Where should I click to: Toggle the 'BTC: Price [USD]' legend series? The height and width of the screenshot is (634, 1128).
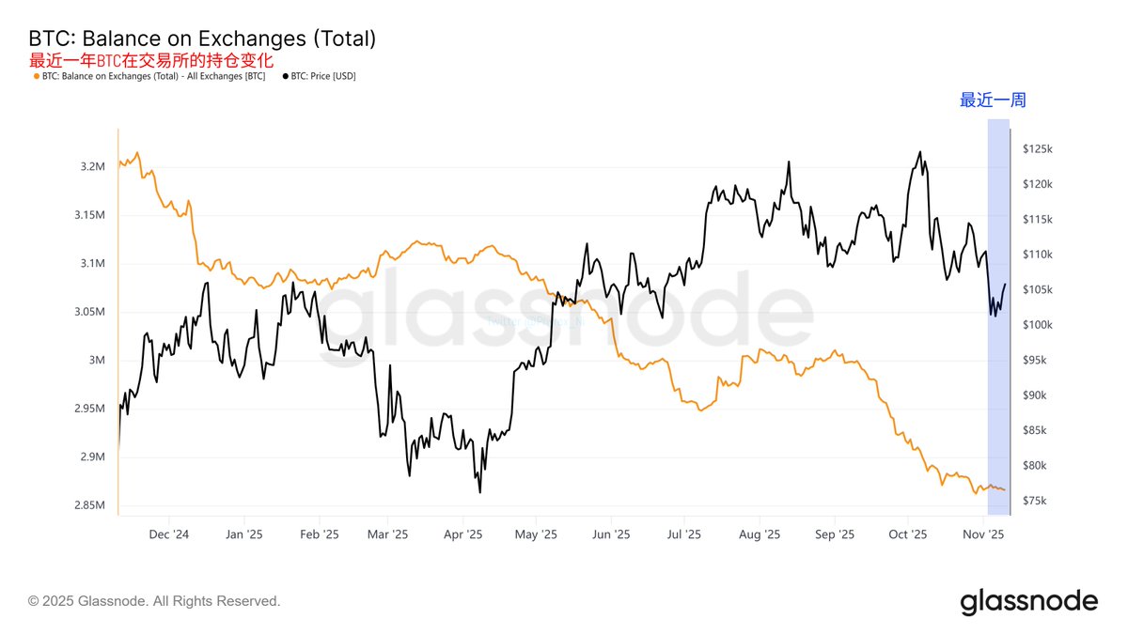(323, 76)
